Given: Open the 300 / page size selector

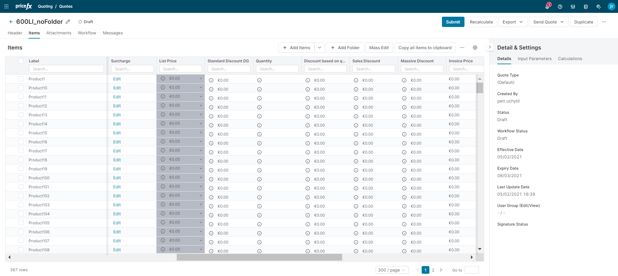Looking at the screenshot, I should pos(392,270).
